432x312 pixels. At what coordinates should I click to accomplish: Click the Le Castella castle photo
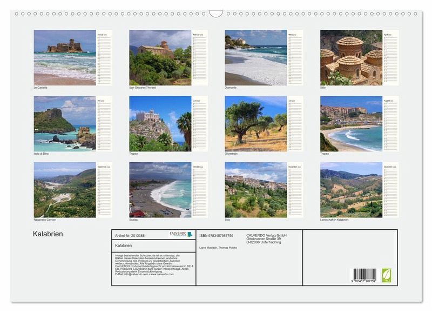pyautogui.click(x=65, y=58)
